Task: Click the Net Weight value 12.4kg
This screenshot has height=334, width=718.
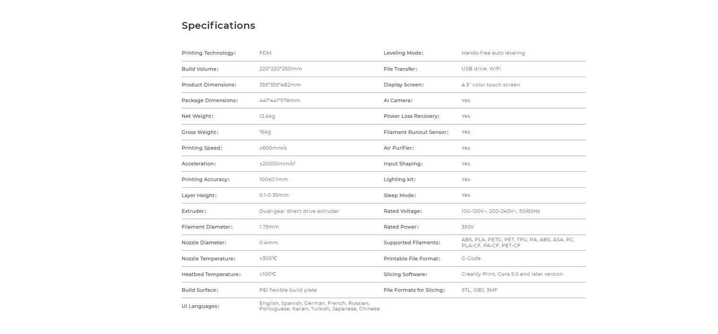Action: pos(267,116)
